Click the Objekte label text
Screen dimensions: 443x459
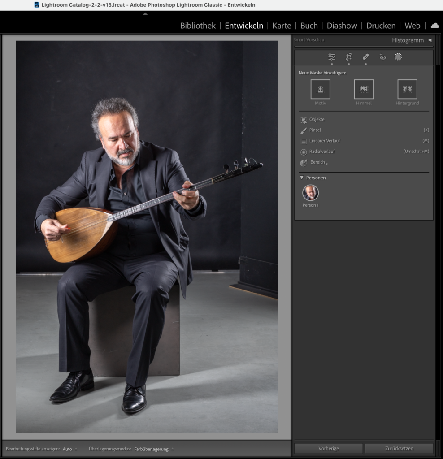pyautogui.click(x=317, y=119)
